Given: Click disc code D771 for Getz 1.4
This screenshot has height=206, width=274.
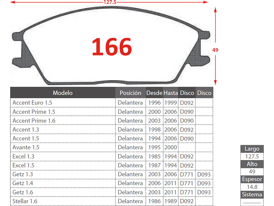Looking at the screenshot, I should coord(187,183).
